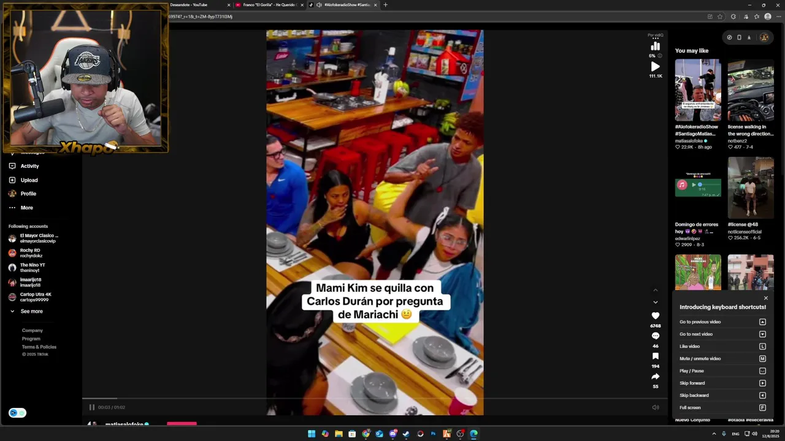This screenshot has width=785, height=441.
Task: Open El Mayor Clasico following account
Action: pos(34,238)
